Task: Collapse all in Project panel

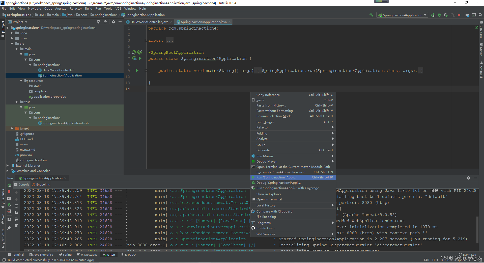Action: click(105, 22)
